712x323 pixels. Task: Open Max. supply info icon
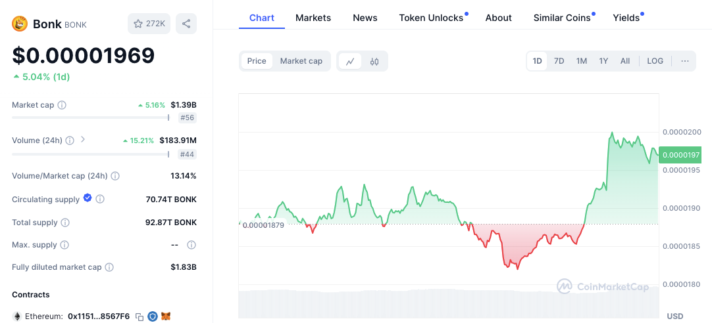tap(64, 245)
